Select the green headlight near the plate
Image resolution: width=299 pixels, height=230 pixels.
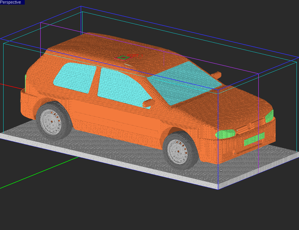226,134
